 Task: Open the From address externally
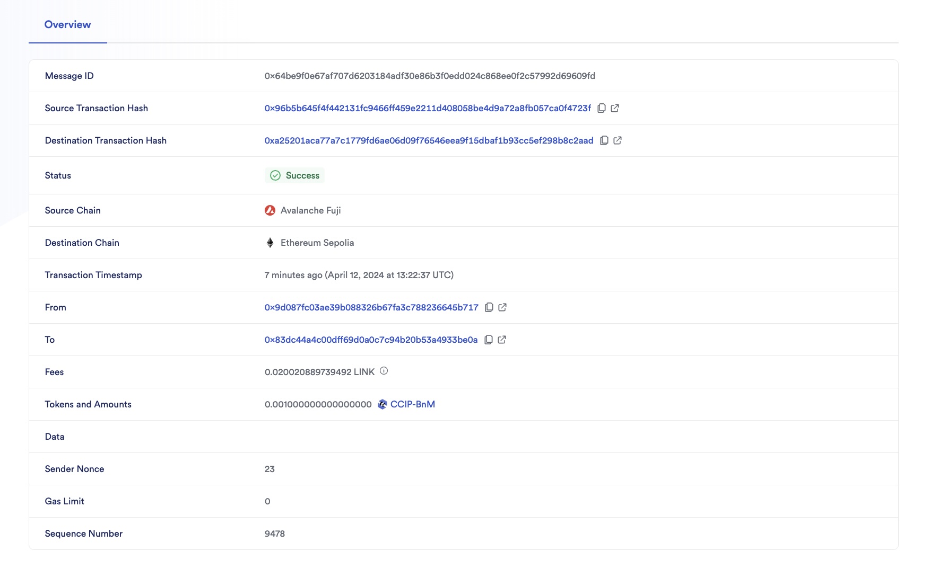pyautogui.click(x=502, y=307)
